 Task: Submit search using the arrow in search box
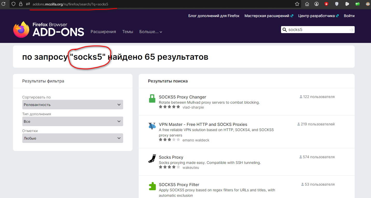point(351,30)
